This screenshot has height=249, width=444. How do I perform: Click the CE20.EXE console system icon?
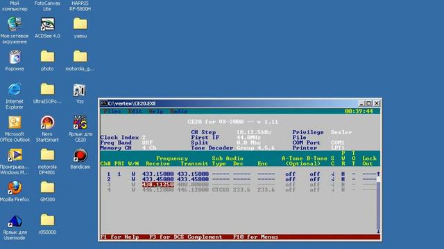pos(104,103)
